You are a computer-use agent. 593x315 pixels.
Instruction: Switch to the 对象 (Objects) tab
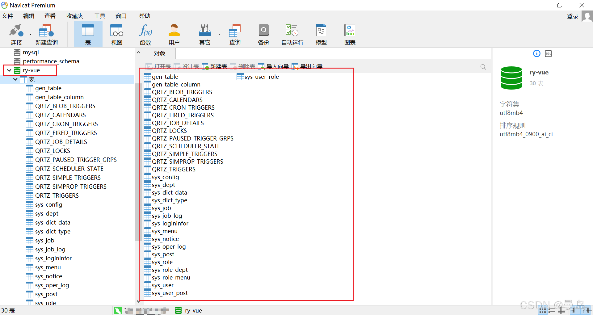tap(159, 54)
